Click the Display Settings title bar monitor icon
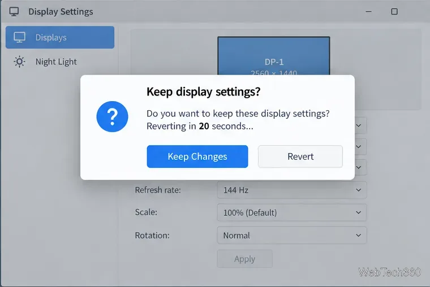 [x=14, y=11]
